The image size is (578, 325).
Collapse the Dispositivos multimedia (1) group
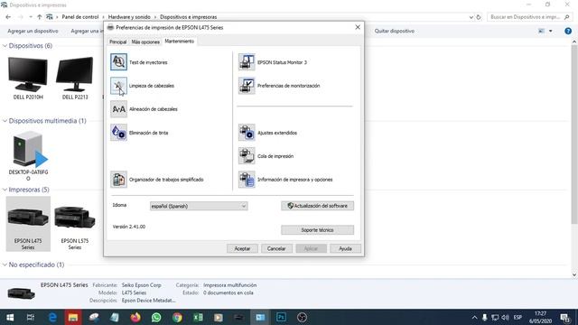coord(5,121)
